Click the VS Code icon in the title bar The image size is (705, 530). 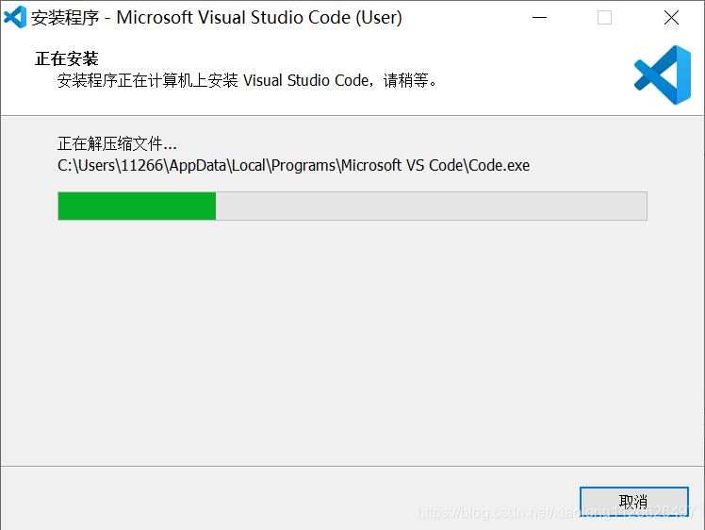(15, 17)
